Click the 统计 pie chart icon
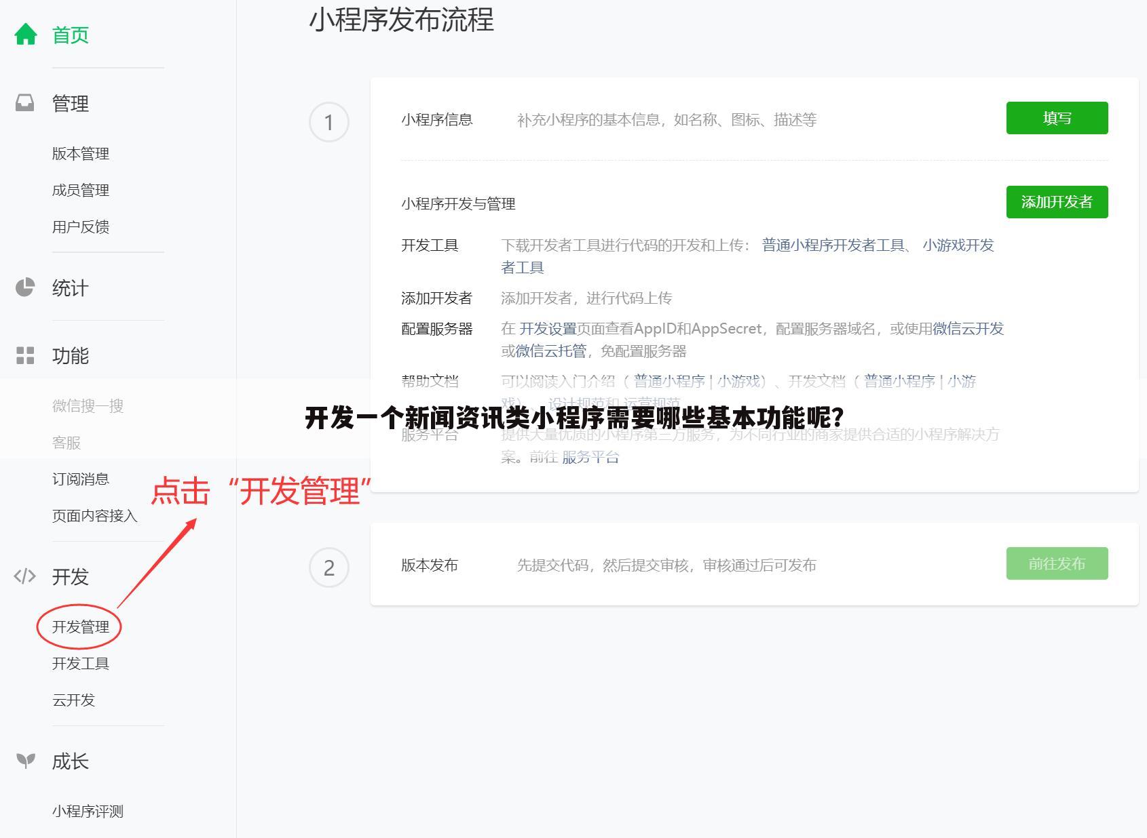 coord(25,287)
